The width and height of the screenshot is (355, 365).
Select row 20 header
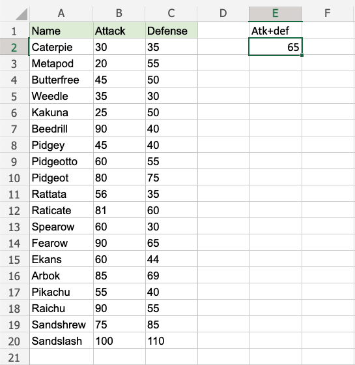pos(14,341)
